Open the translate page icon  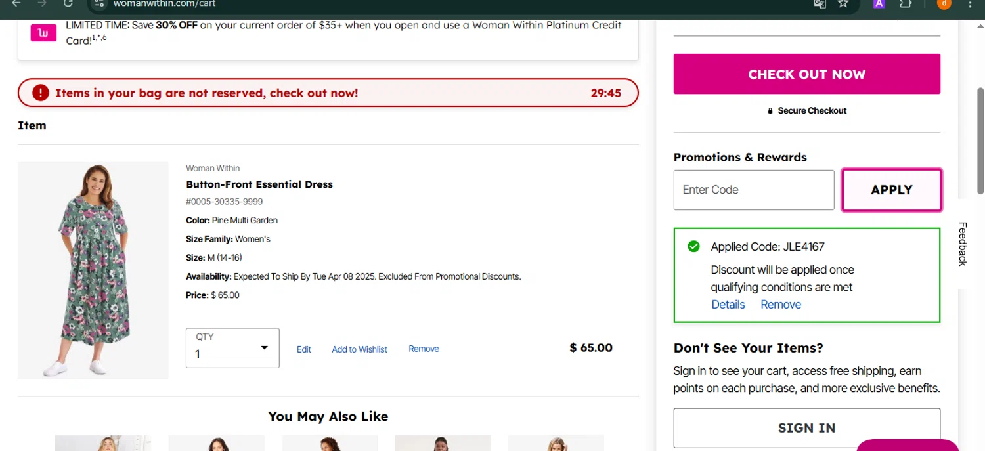(820, 3)
